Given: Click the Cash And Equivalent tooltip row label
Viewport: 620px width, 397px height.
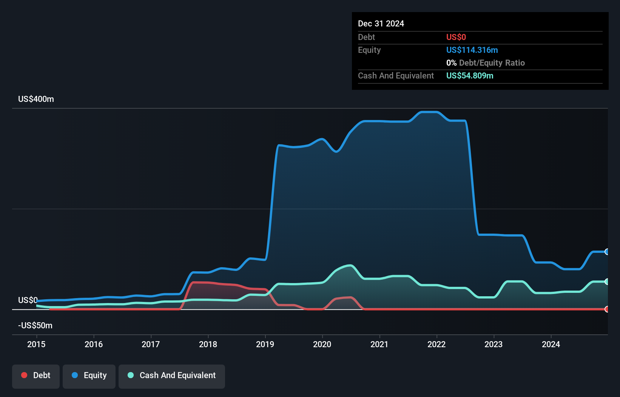Looking at the screenshot, I should coord(396,75).
